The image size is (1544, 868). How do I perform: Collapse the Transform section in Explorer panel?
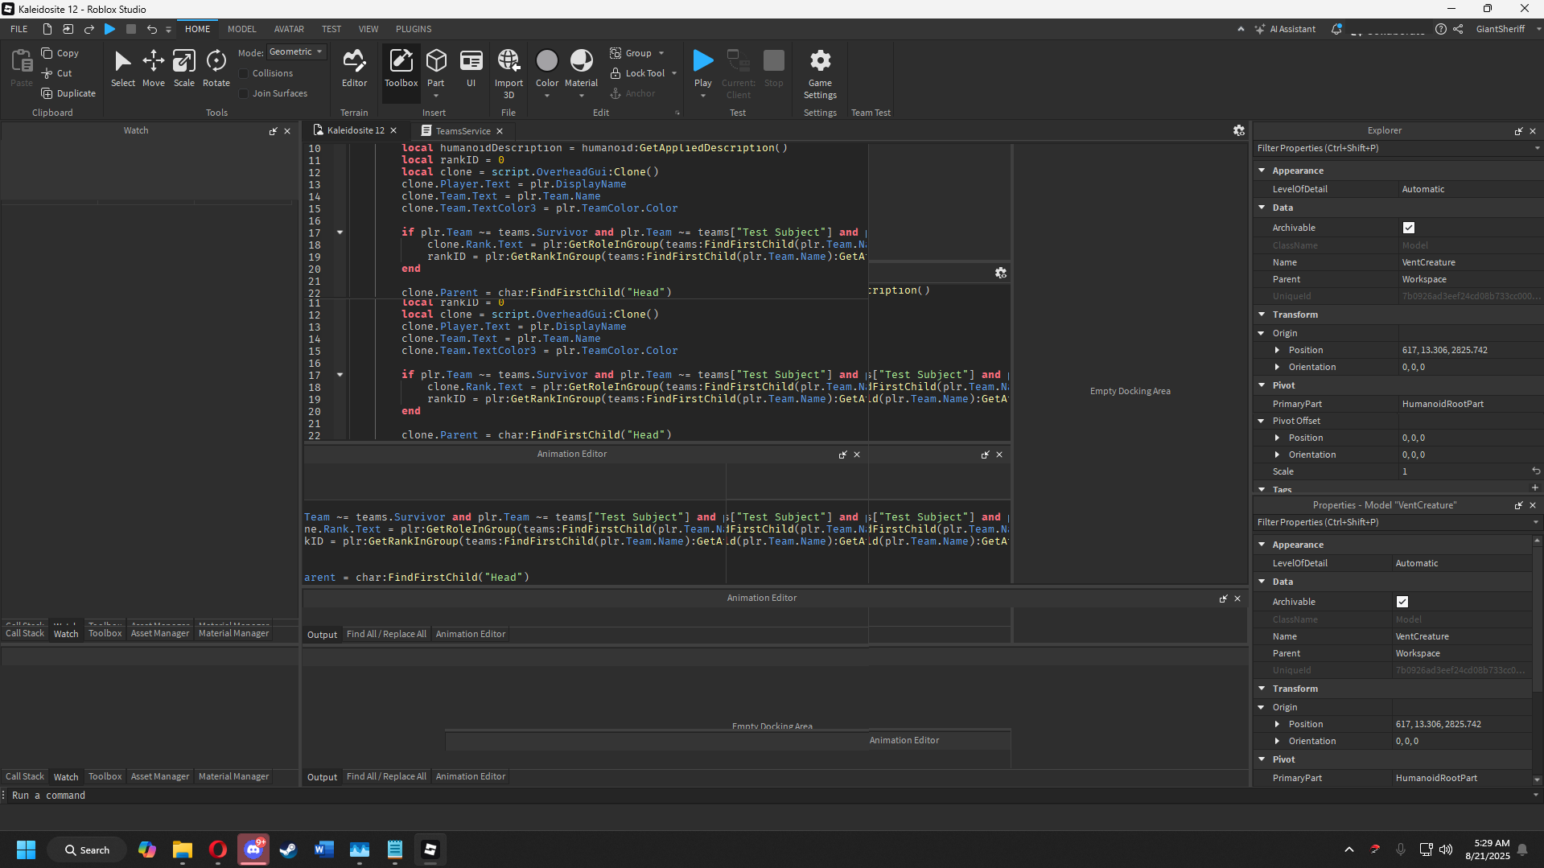1262,315
